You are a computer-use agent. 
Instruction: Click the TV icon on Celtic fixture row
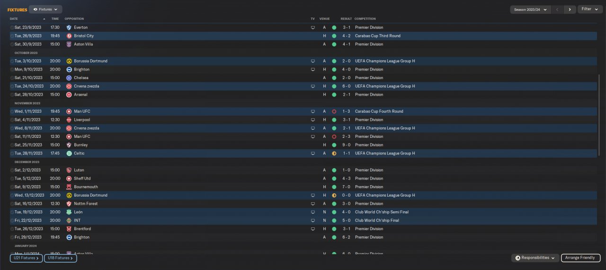pyautogui.click(x=312, y=153)
